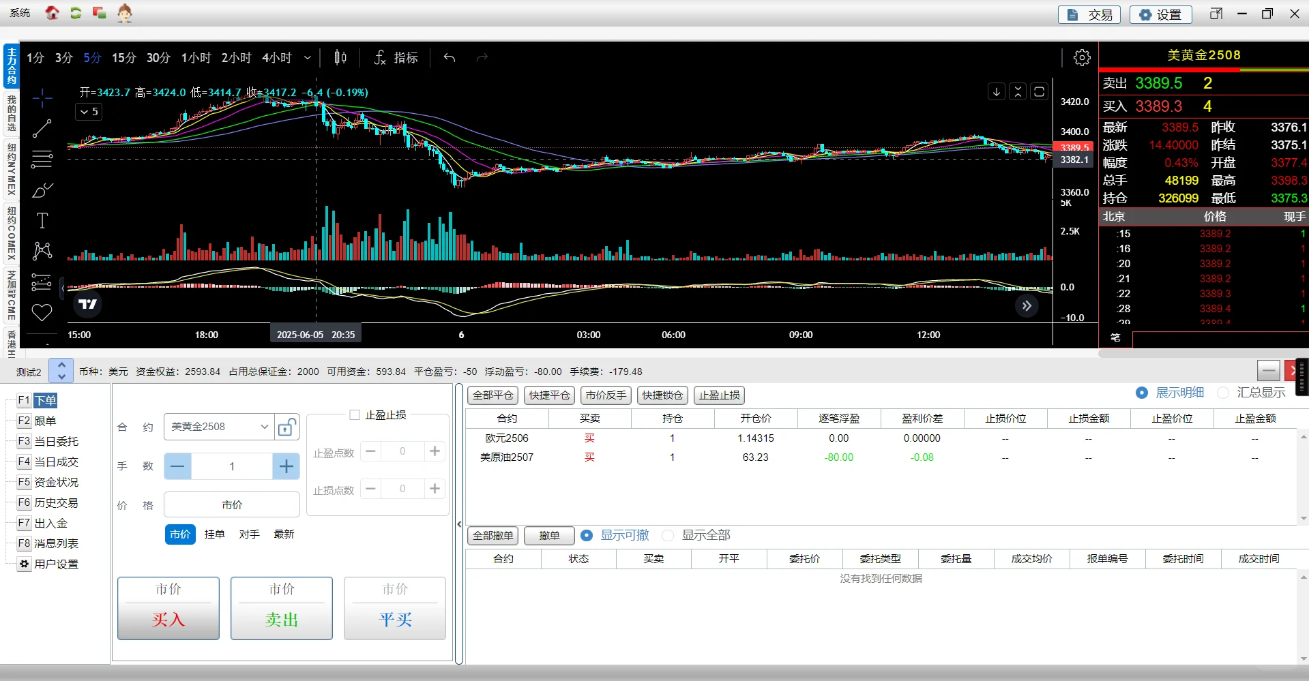Collapse the order panel using the side arrow
Screen dimensions: 1309x681
pos(459,524)
